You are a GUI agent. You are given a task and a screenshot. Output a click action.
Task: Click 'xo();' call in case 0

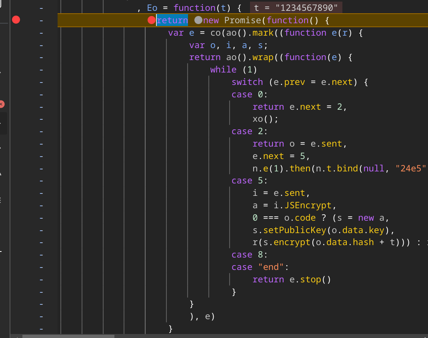pyautogui.click(x=265, y=119)
